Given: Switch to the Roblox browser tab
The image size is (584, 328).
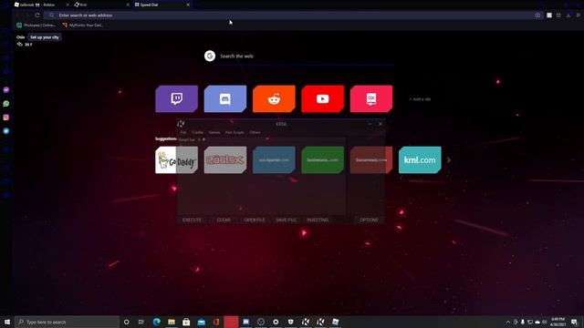Looking at the screenshot, I should [41, 5].
